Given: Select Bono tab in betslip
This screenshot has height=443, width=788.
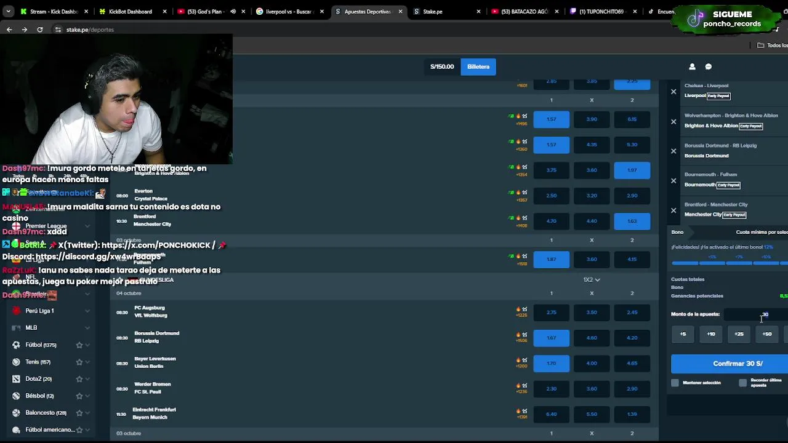Looking at the screenshot, I should click(677, 232).
